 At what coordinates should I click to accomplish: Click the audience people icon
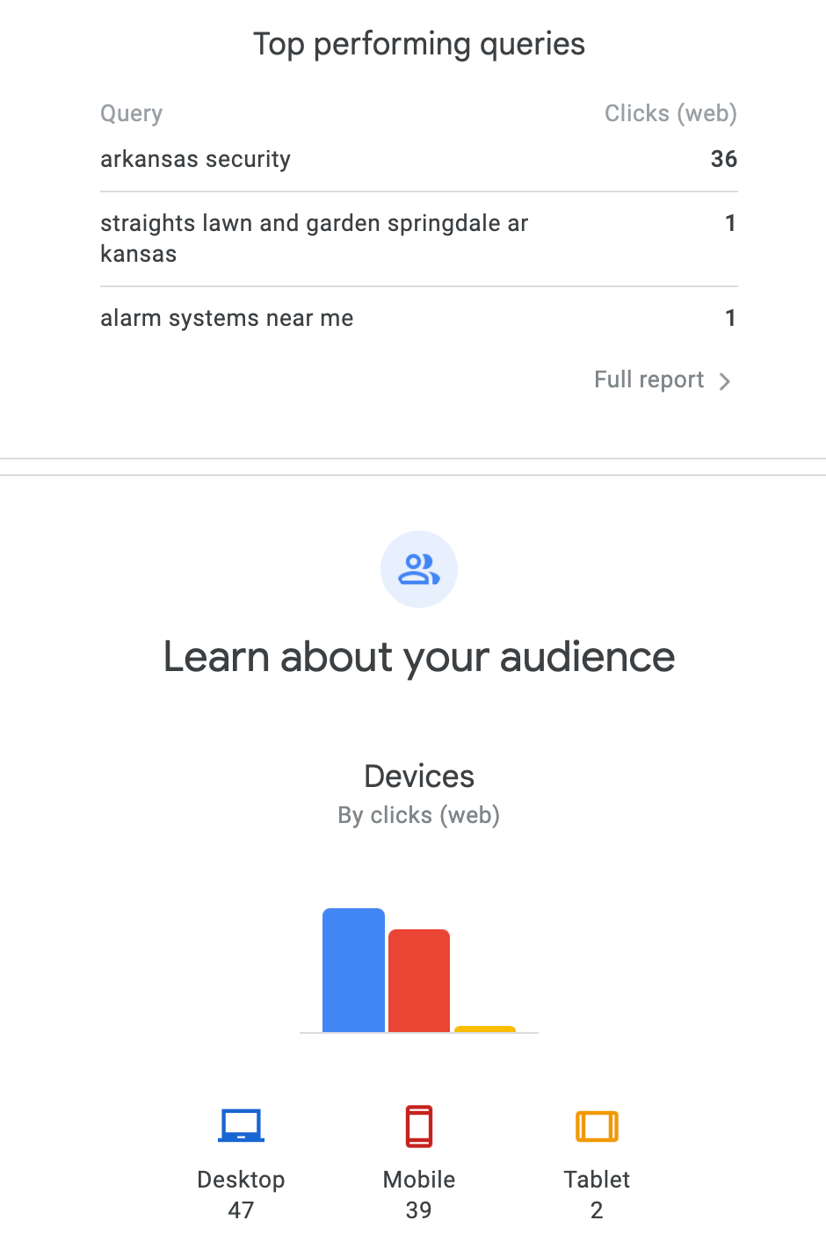(x=419, y=569)
